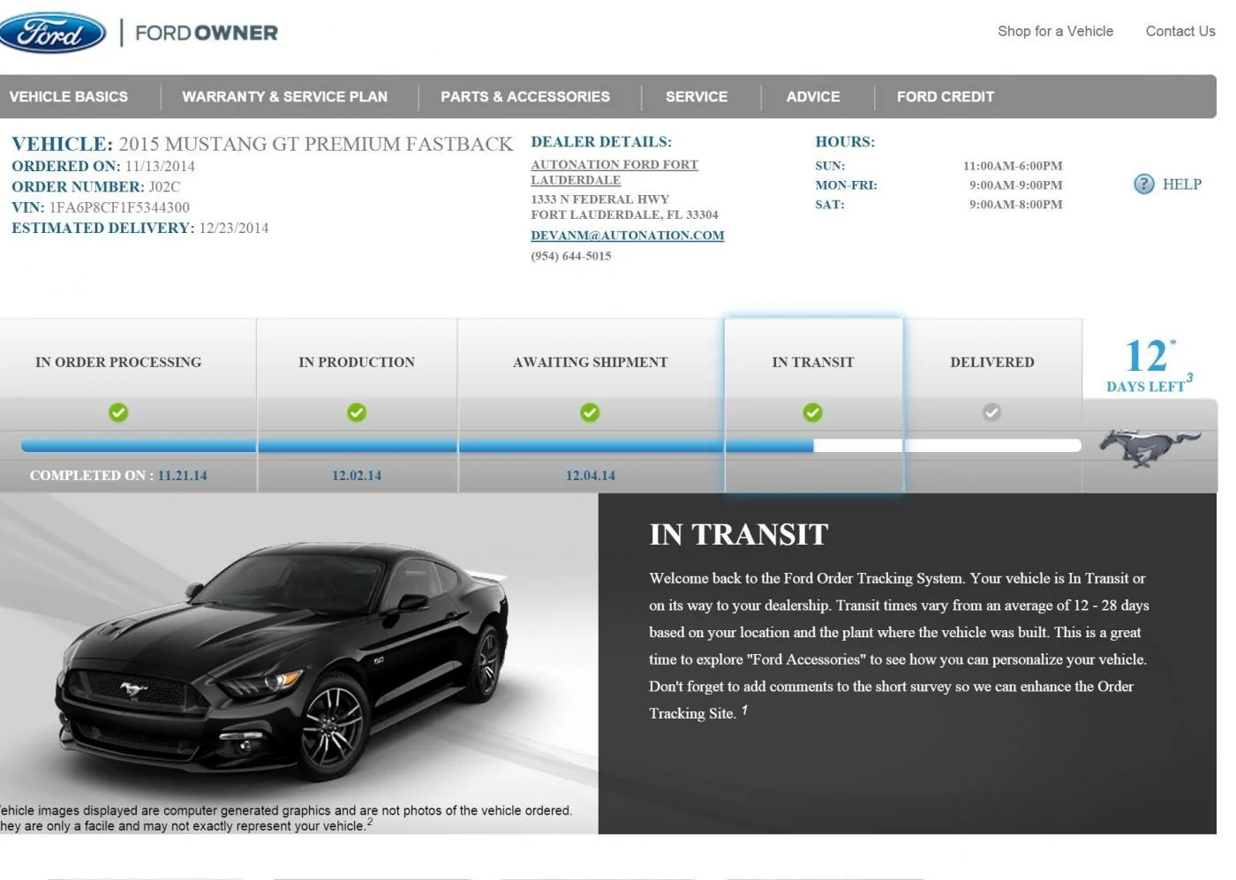The image size is (1236, 880).
Task: Click the computer generated graphics disclaimer text
Action: click(286, 818)
